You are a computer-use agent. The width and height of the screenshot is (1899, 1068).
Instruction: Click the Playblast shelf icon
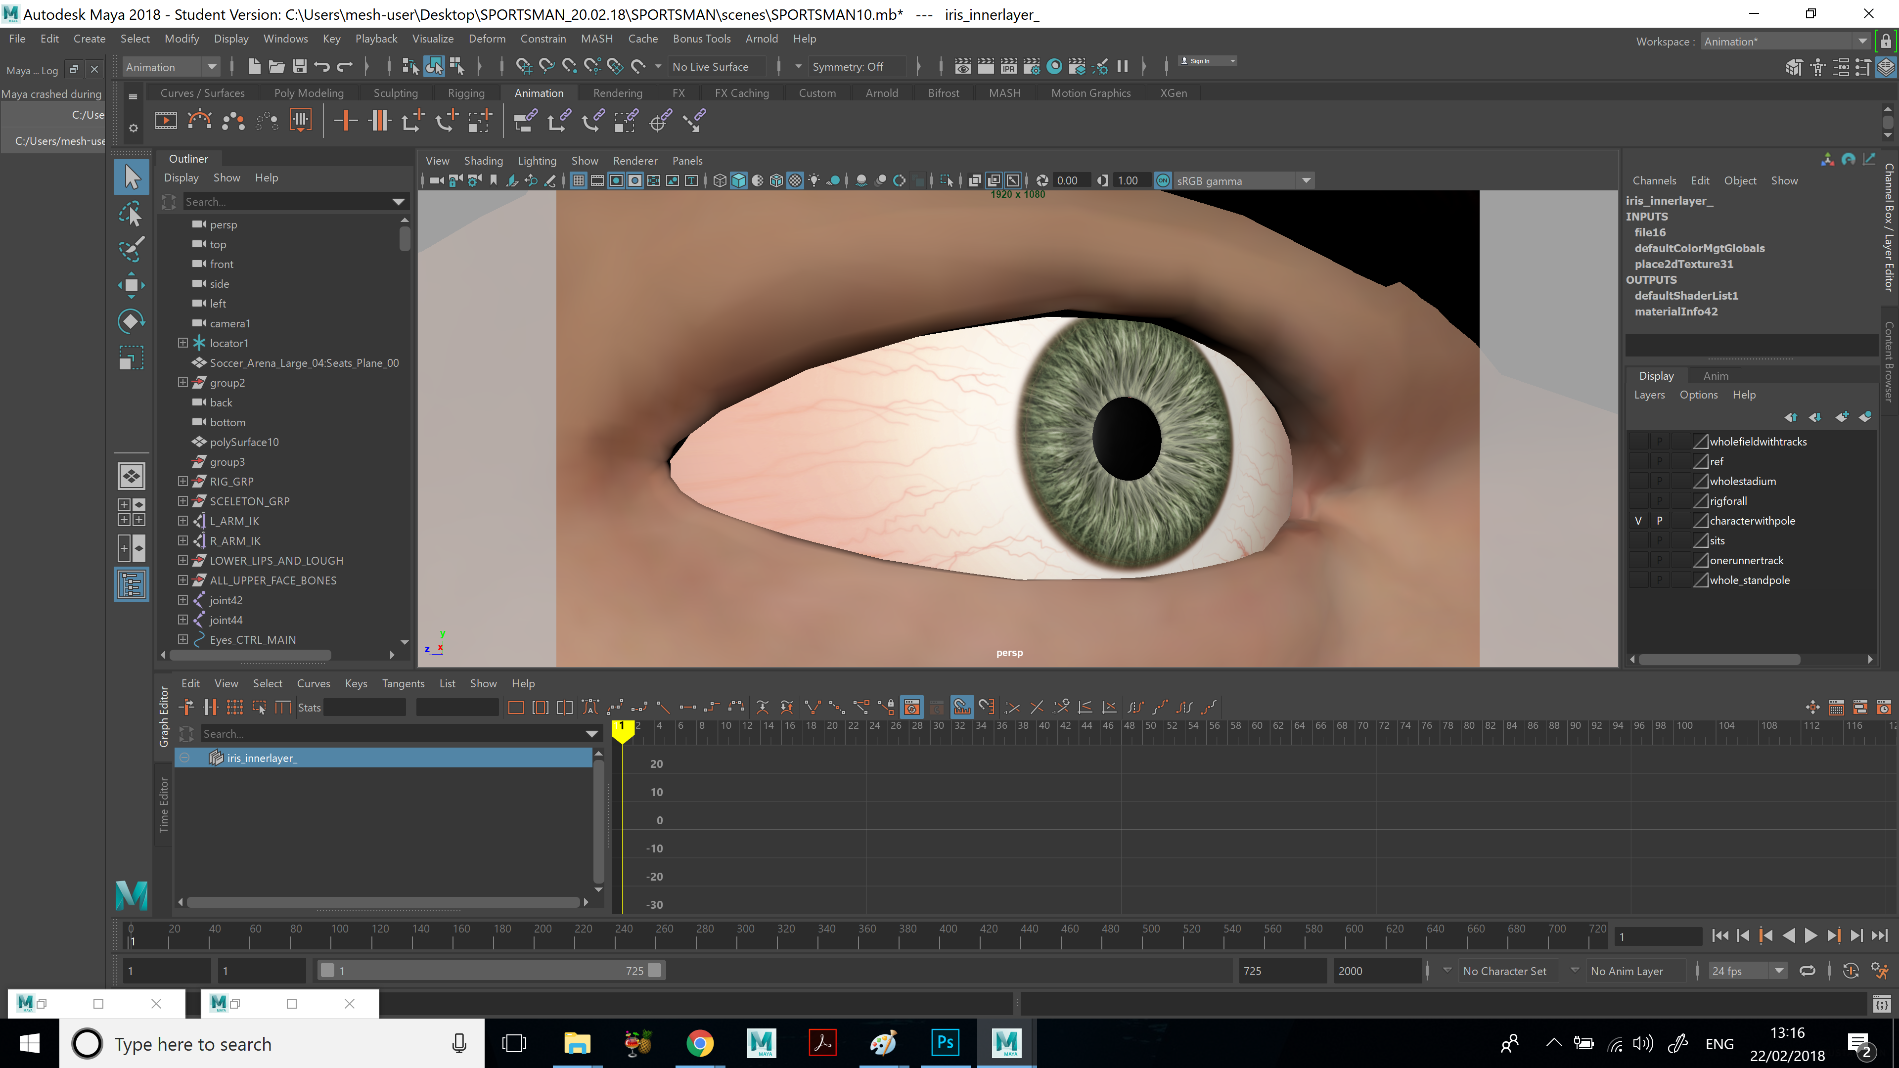[x=166, y=120]
